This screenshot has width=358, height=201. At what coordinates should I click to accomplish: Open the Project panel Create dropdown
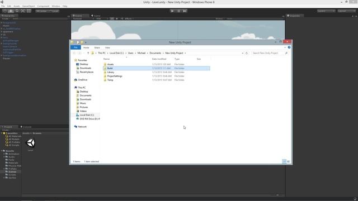coord(6,130)
